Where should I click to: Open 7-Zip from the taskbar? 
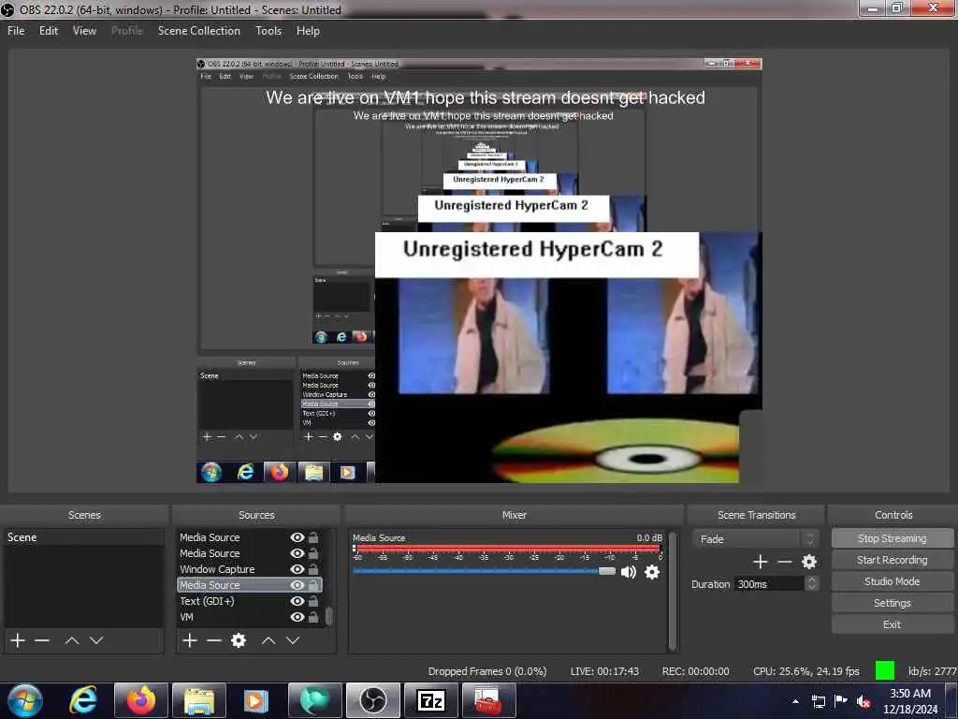(430, 700)
